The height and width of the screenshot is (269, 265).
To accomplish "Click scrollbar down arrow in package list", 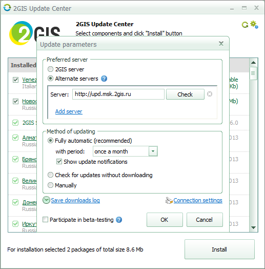I will [x=253, y=227].
